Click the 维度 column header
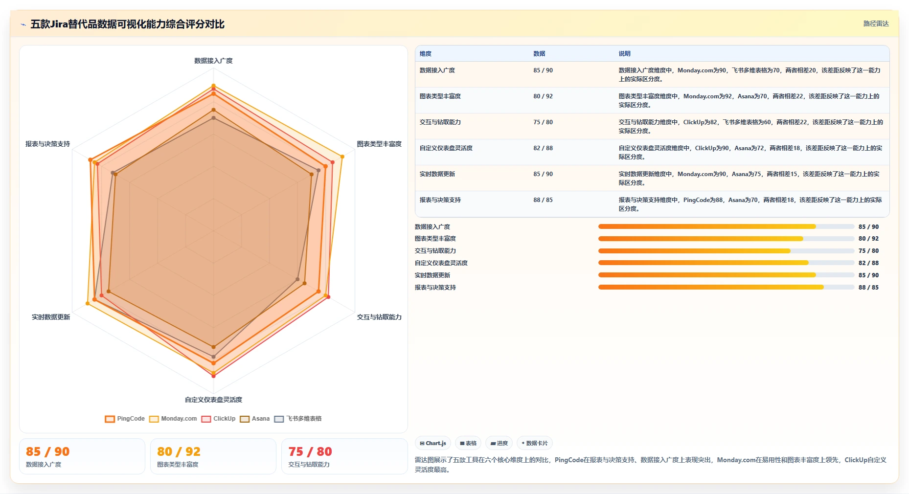This screenshot has height=494, width=909. 426,54
